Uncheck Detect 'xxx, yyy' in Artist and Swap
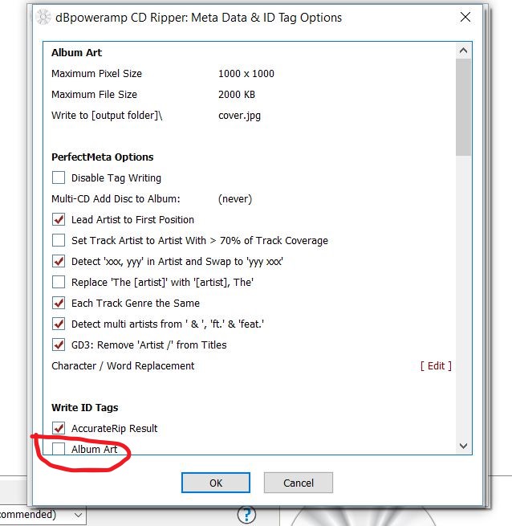 pos(59,262)
